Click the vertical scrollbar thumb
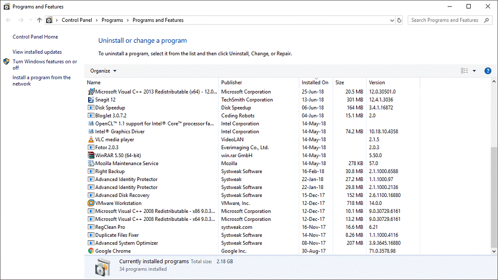This screenshot has height=280, width=498. [494, 197]
